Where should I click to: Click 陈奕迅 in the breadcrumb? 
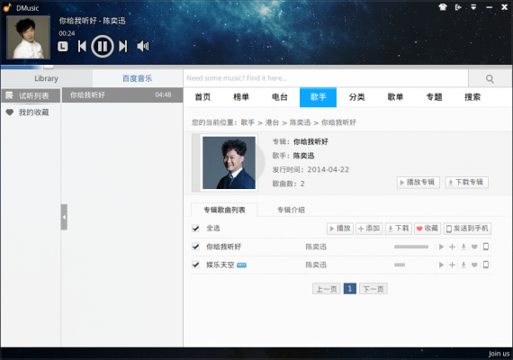coord(300,122)
